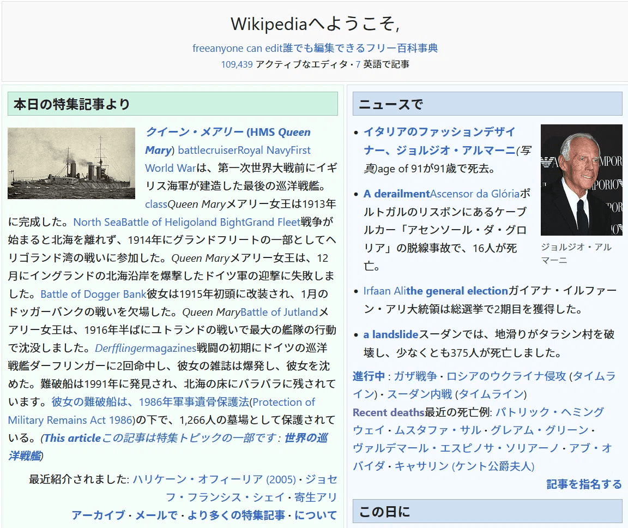628x528 pixels.
Task: Open 'the general election' link
Action: point(457,291)
